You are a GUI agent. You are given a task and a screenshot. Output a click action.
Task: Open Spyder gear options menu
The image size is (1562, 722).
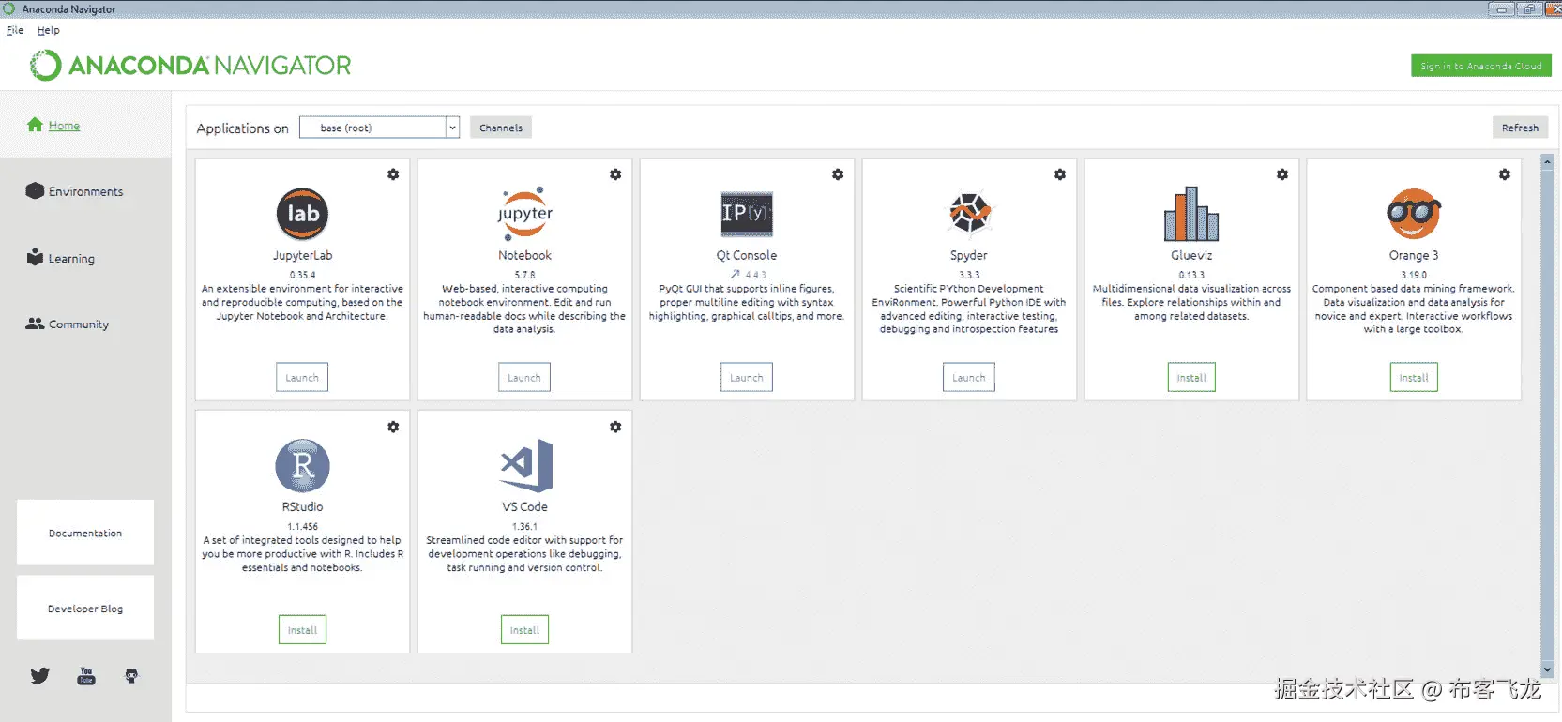coord(1060,174)
